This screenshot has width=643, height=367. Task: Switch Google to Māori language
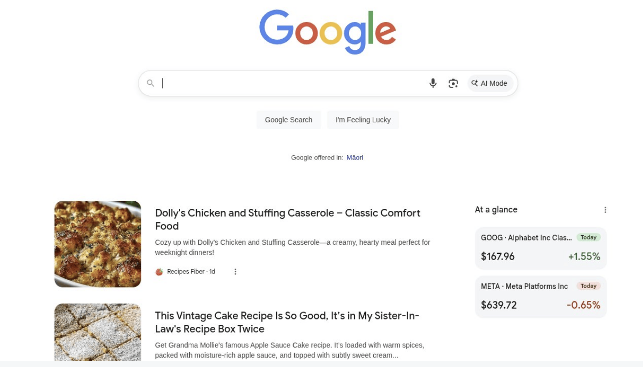point(355,157)
